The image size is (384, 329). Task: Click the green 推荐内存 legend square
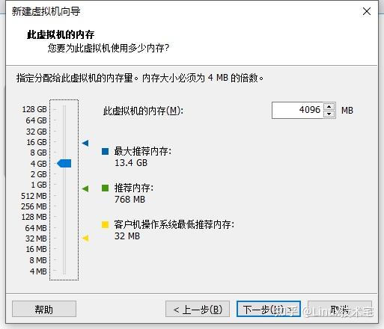click(106, 188)
